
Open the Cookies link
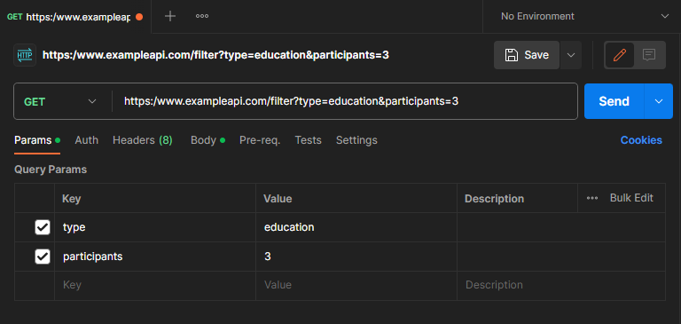641,140
